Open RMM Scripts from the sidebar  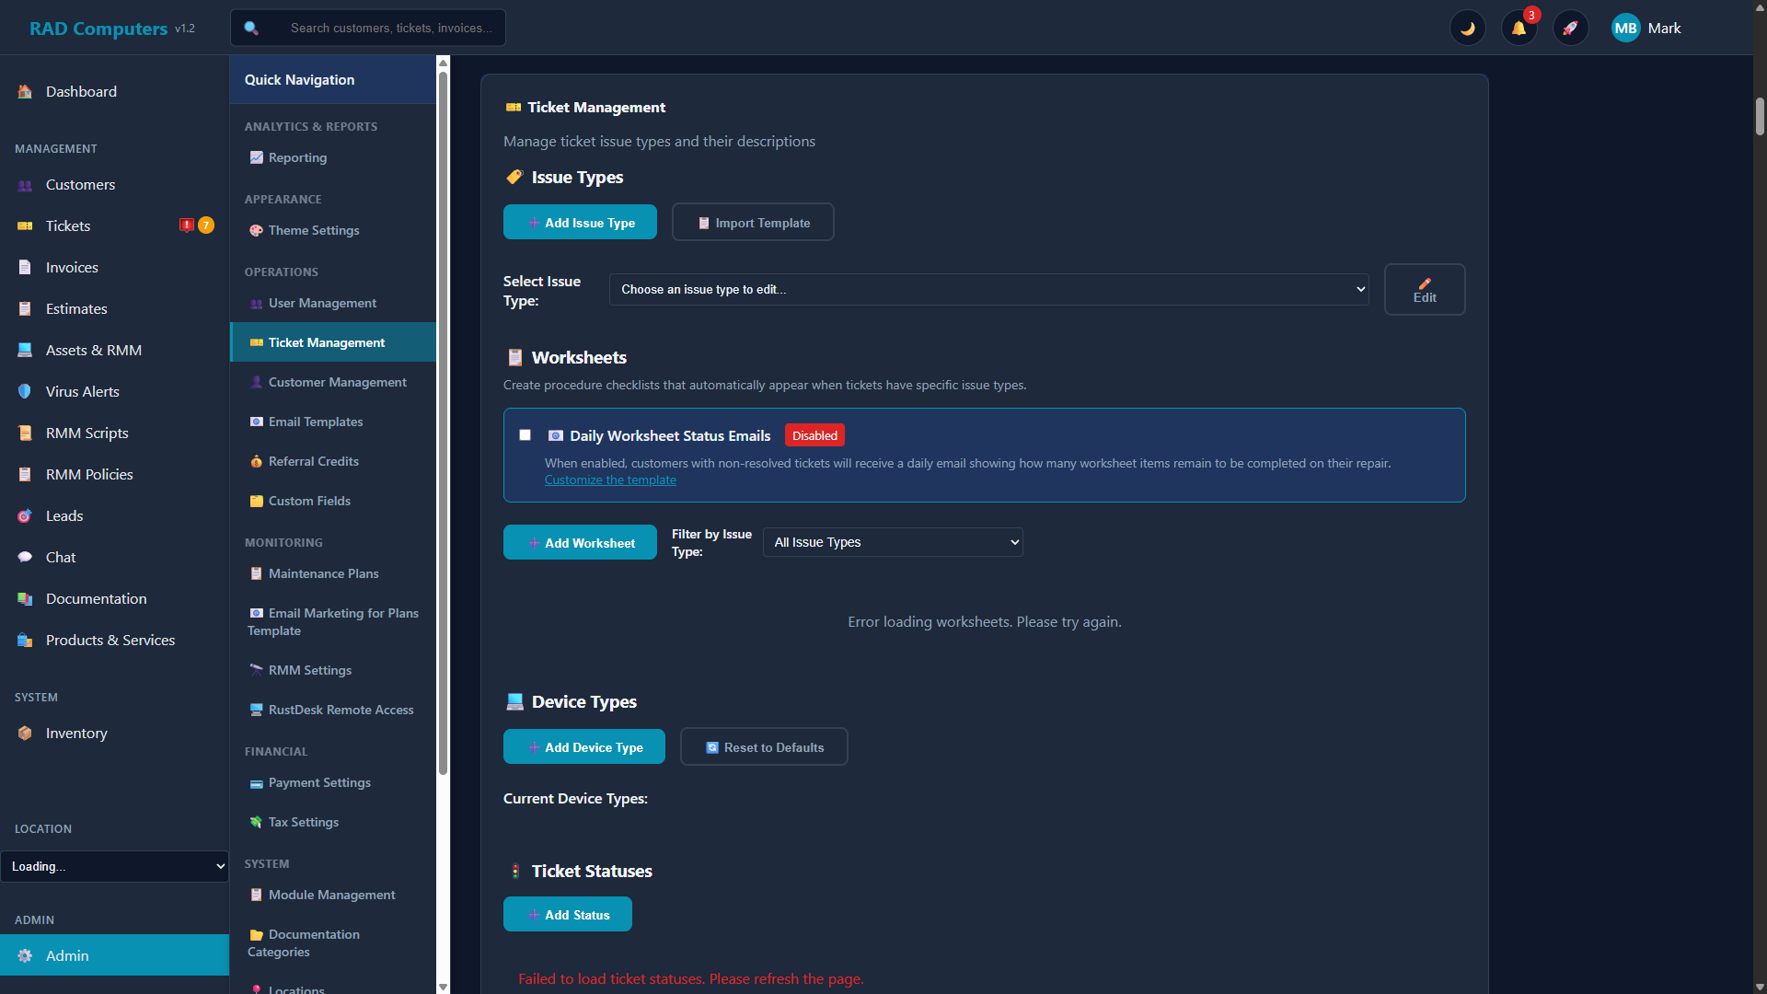(x=86, y=433)
